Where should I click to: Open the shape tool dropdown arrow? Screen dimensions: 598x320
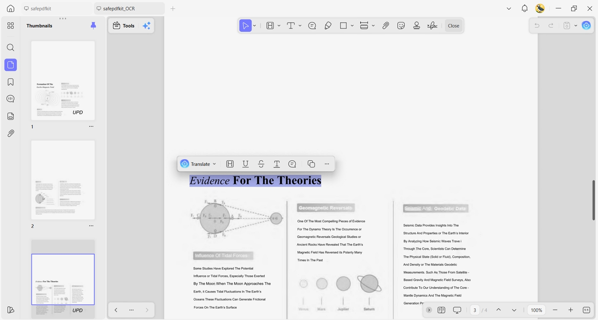pos(352,26)
